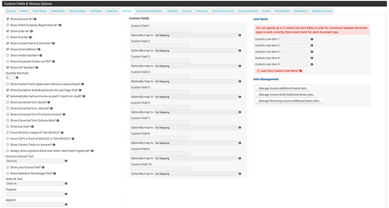This screenshot has width=389, height=208.
Task: Click info icon for Custom Field 5 mapping
Action: pos(240,97)
